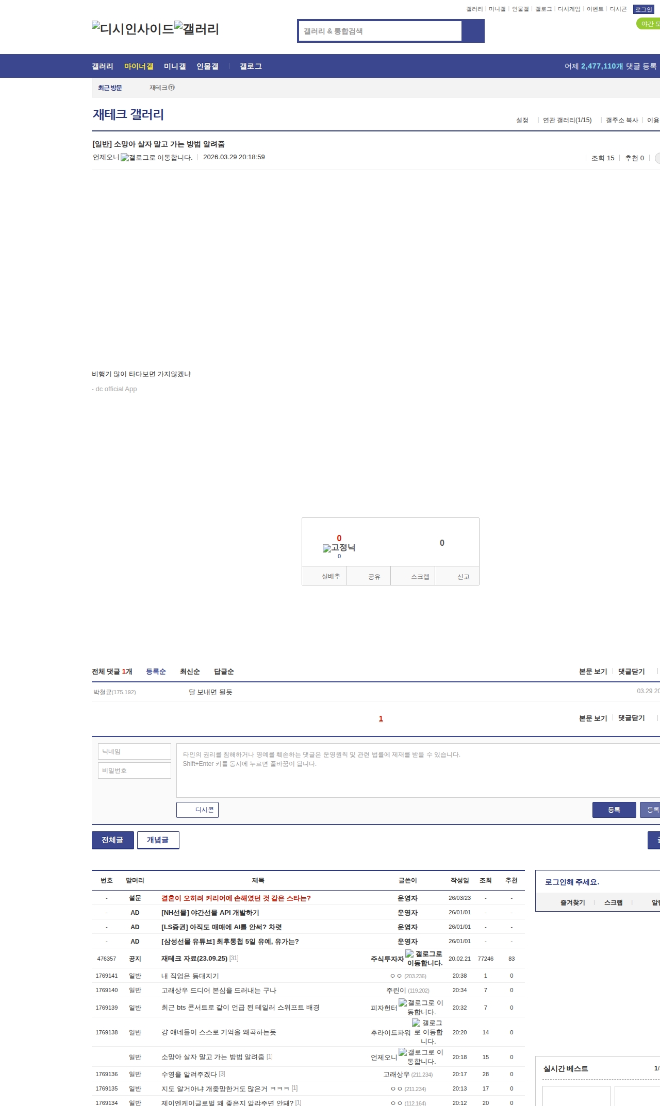The image size is (660, 1106).
Task: Open post 지도 알거아냐 개좆망한거도 많은거 ㅋㅋㅋ
Action: [x=225, y=1088]
